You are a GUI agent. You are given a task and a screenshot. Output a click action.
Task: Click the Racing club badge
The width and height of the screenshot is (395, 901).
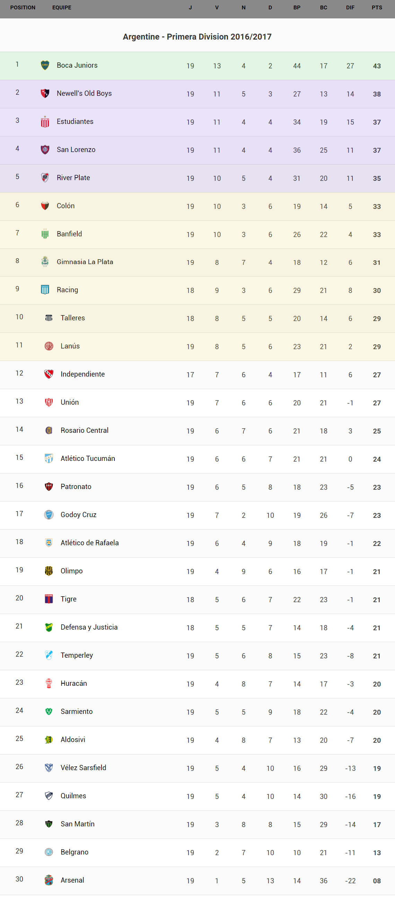(x=45, y=289)
